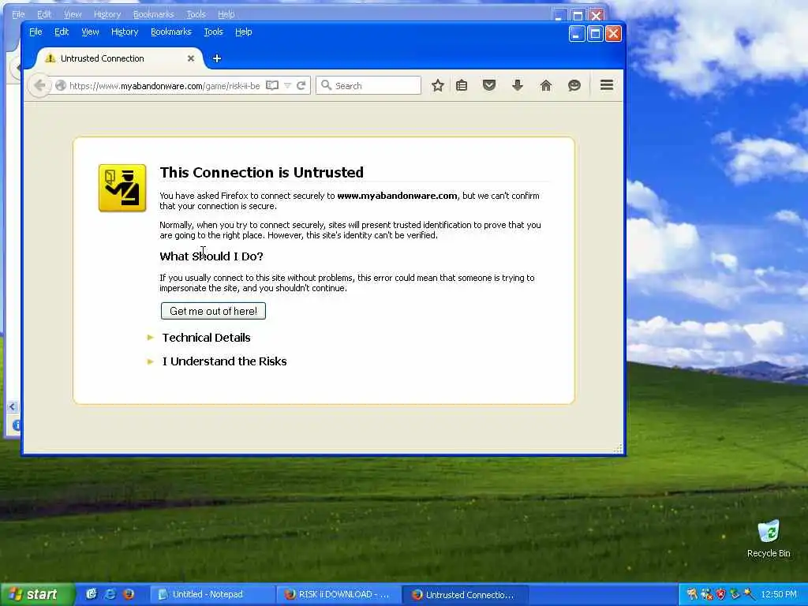The height and width of the screenshot is (606, 808).
Task: Open the View menu in front Firefox window
Action: (90, 32)
